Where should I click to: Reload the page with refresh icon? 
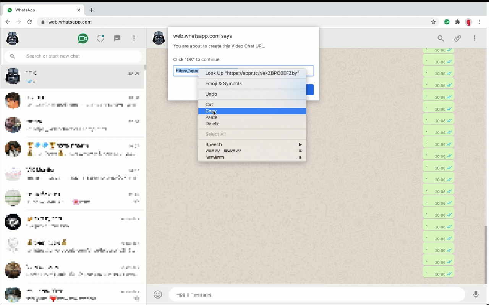click(x=29, y=22)
